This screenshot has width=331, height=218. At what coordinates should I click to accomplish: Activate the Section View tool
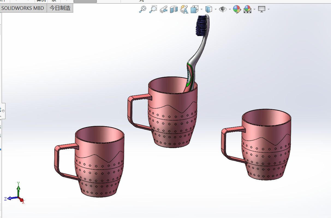point(174,9)
